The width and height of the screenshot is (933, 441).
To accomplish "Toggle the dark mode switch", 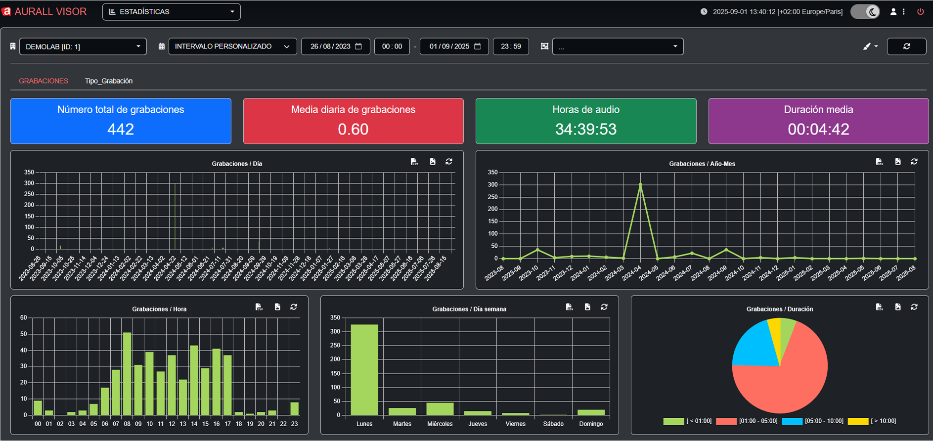I will (865, 11).
